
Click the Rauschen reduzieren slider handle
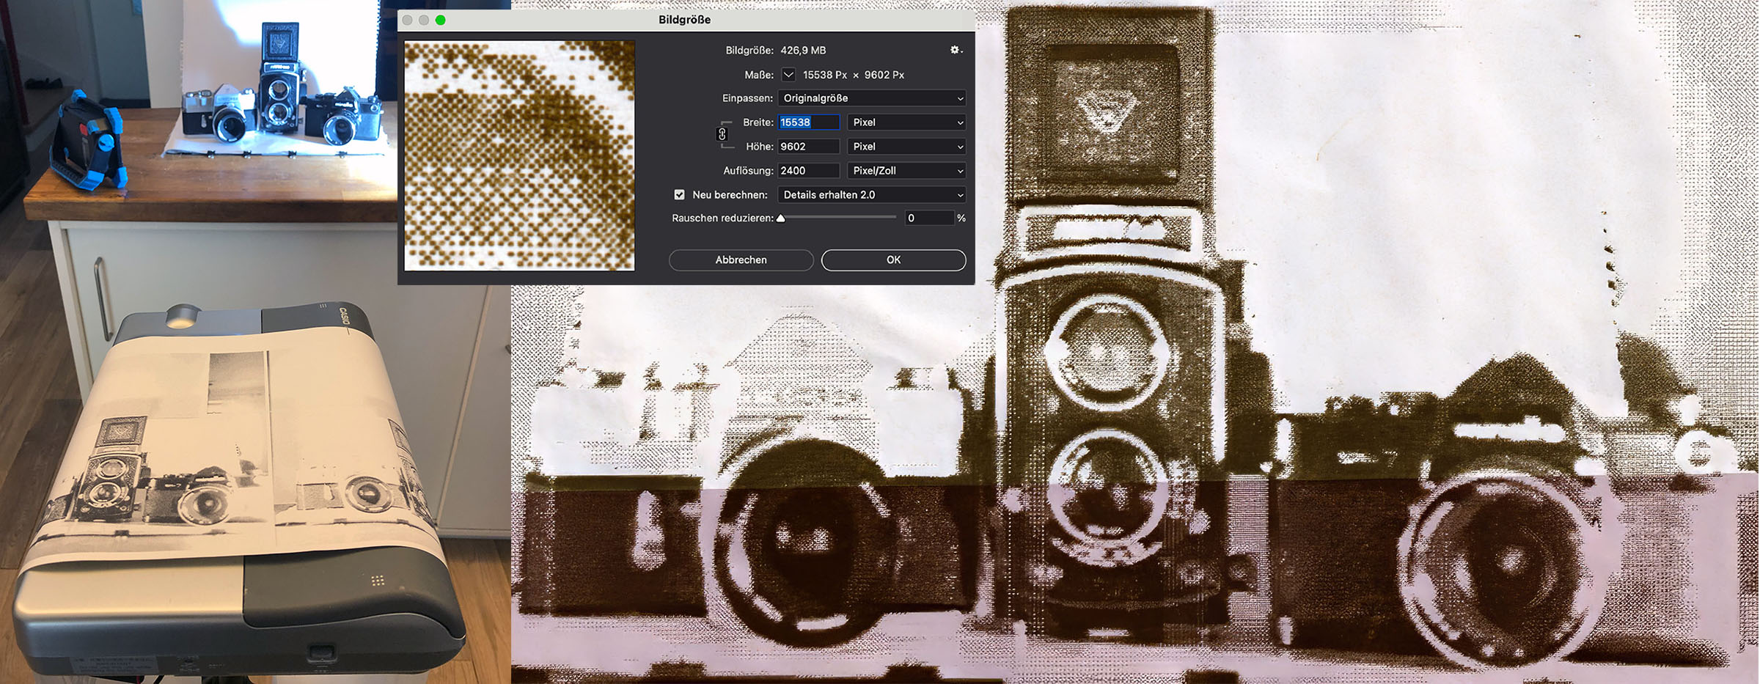pos(781,218)
